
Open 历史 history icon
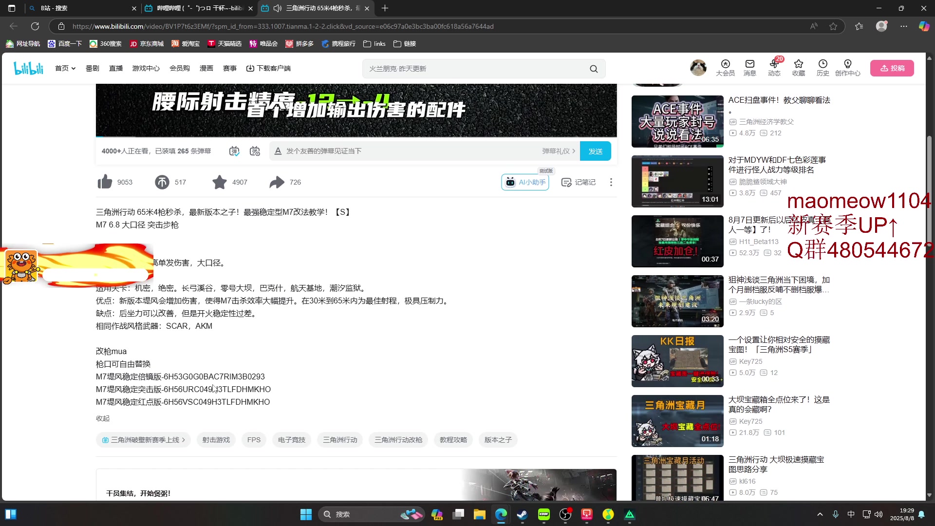(823, 68)
